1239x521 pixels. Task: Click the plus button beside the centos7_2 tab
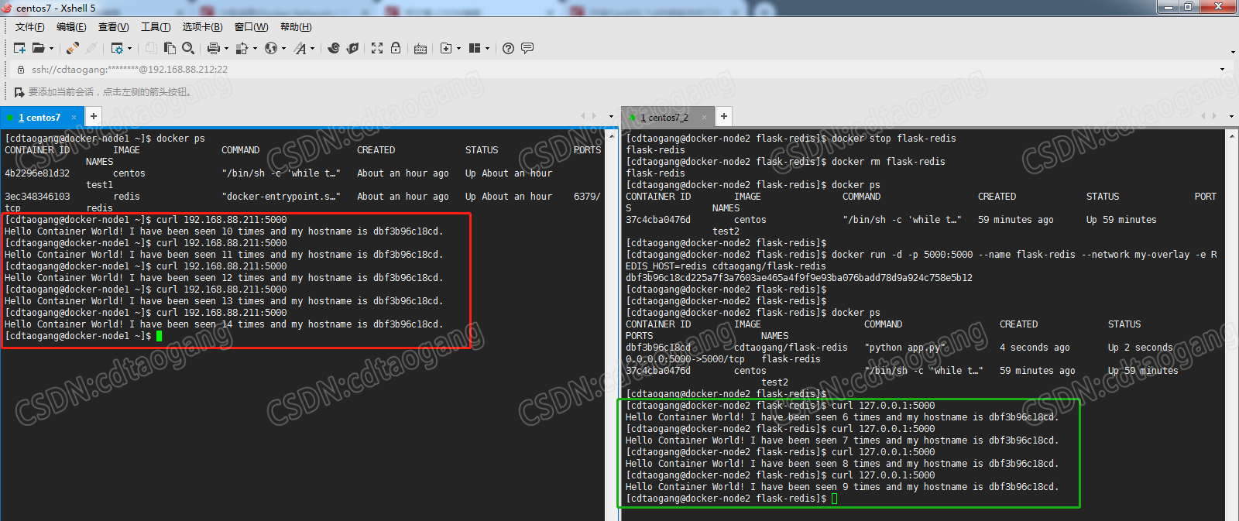coord(724,116)
